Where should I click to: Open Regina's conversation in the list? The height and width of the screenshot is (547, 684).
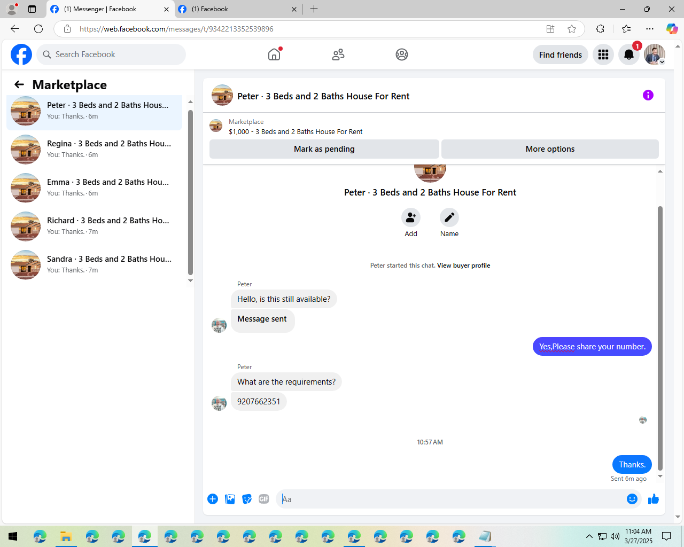pyautogui.click(x=94, y=150)
